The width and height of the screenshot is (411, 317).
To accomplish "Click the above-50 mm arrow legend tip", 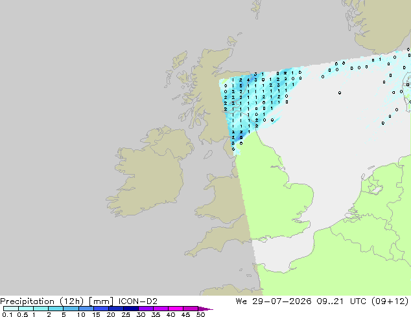I will point(205,309).
